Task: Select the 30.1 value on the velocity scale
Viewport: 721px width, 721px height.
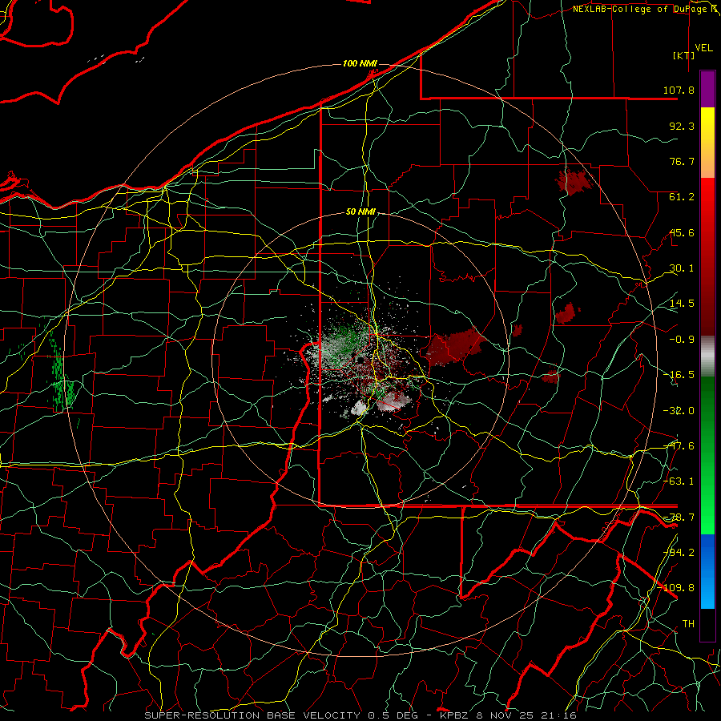Action: [x=682, y=268]
